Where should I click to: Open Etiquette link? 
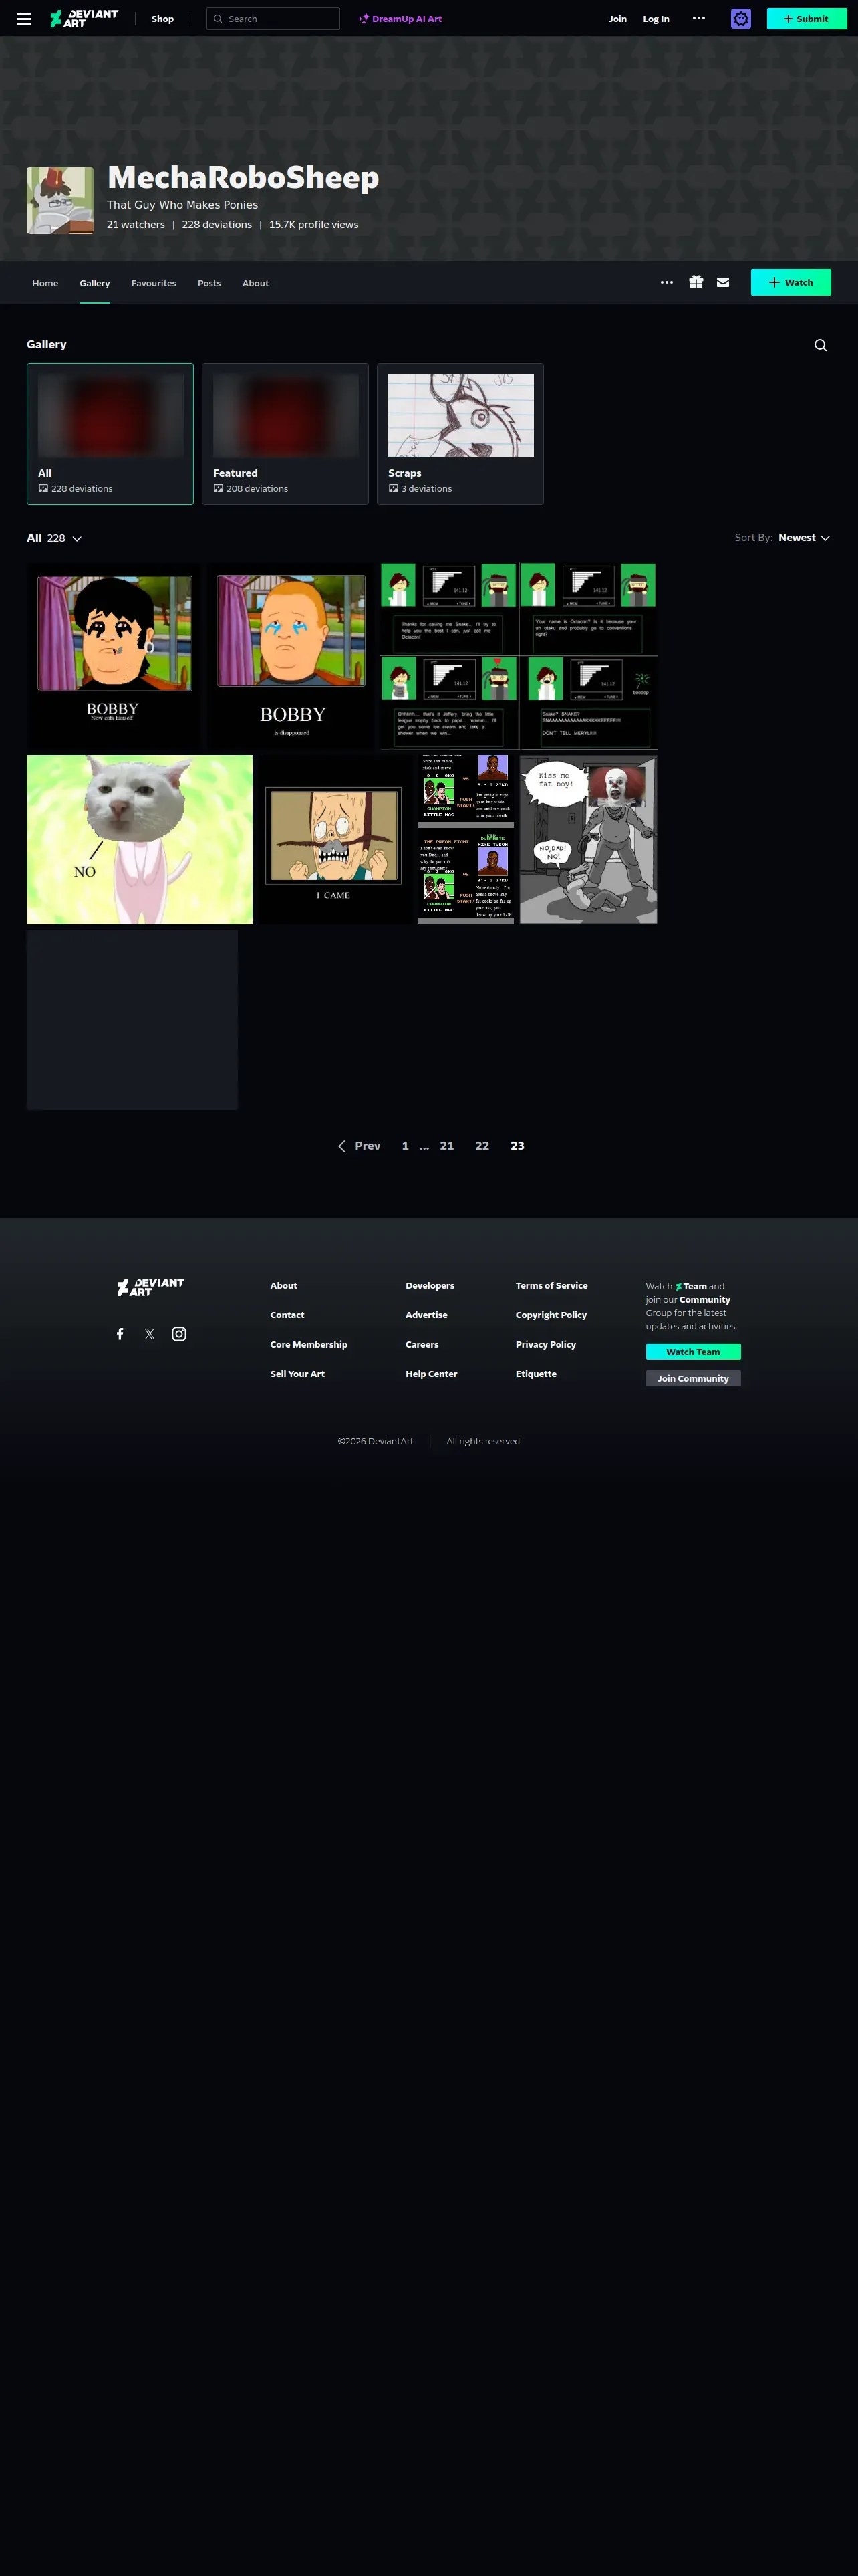tap(537, 1374)
